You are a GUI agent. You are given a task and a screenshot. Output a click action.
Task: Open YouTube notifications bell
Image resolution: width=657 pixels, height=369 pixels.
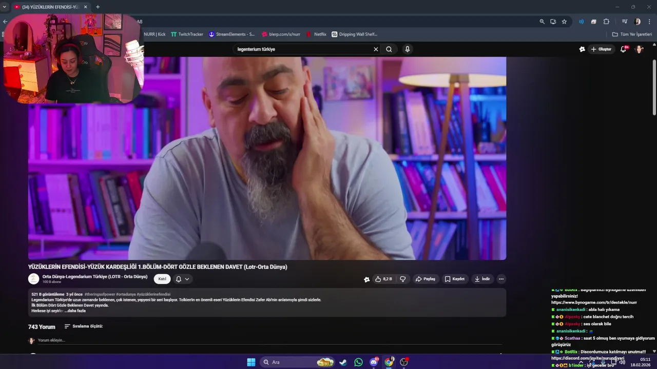624,49
